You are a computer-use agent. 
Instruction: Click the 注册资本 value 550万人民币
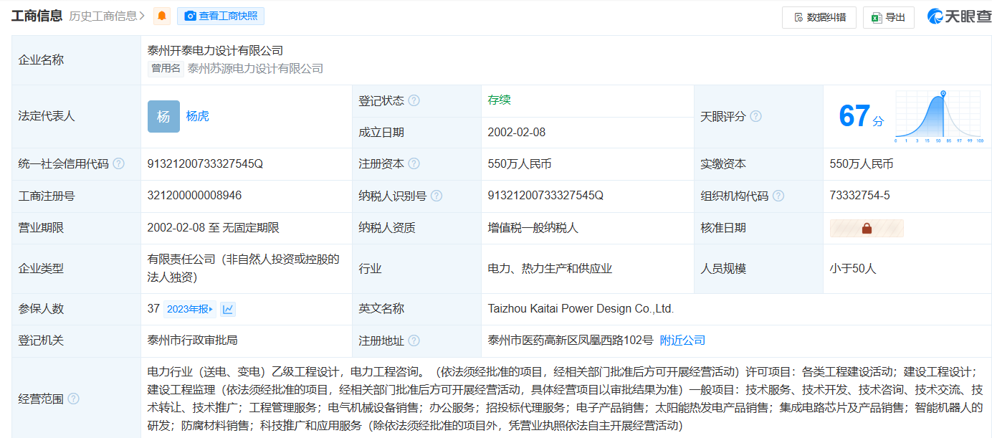point(520,164)
